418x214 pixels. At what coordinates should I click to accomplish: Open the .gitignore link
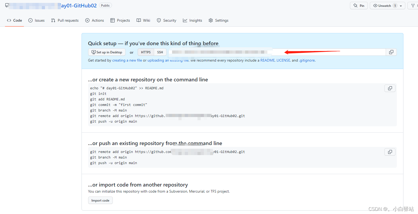coord(307,60)
